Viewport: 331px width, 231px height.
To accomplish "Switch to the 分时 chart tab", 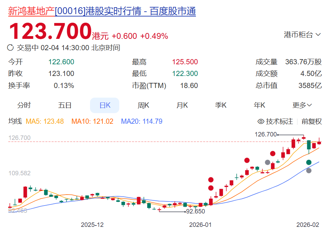I will (24, 105).
